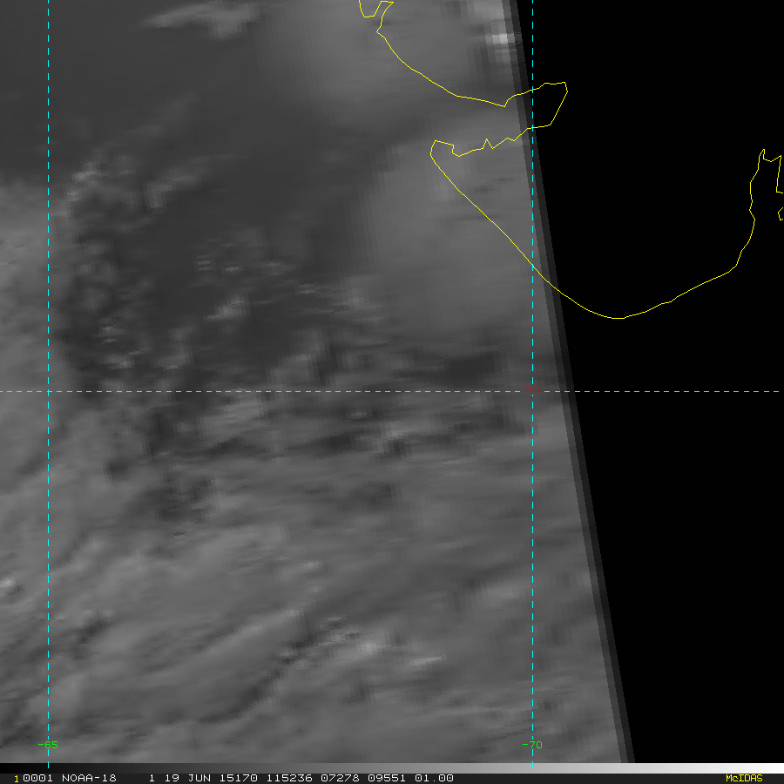Click the bottom of the curved yellow coastline

click(619, 318)
